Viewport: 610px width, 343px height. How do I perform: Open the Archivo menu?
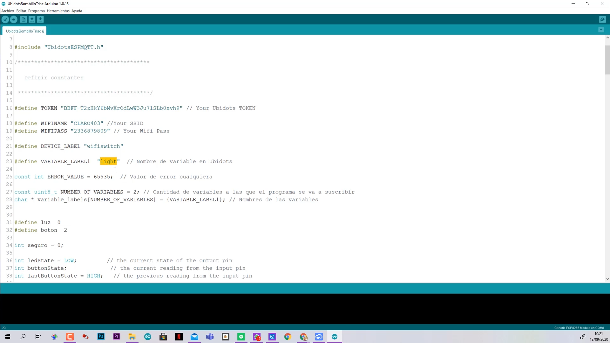click(7, 10)
